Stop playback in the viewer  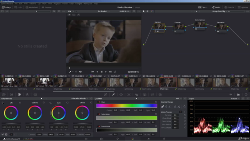[102, 72]
